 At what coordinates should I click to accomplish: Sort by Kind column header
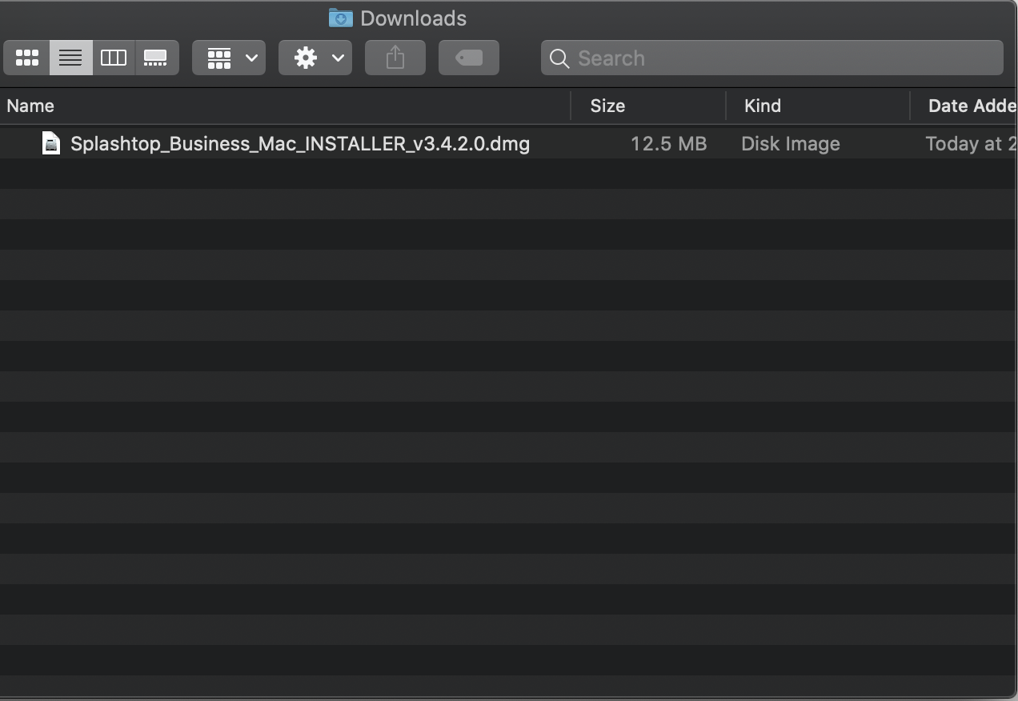point(762,106)
